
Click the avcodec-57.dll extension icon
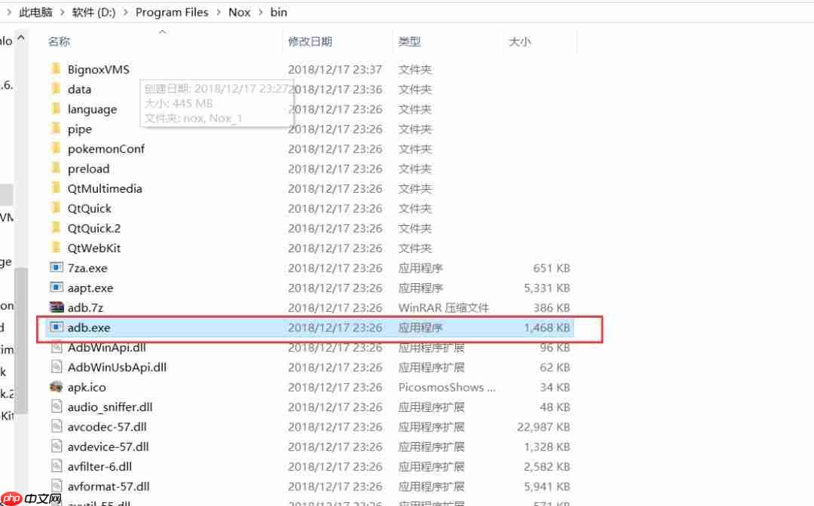click(57, 427)
